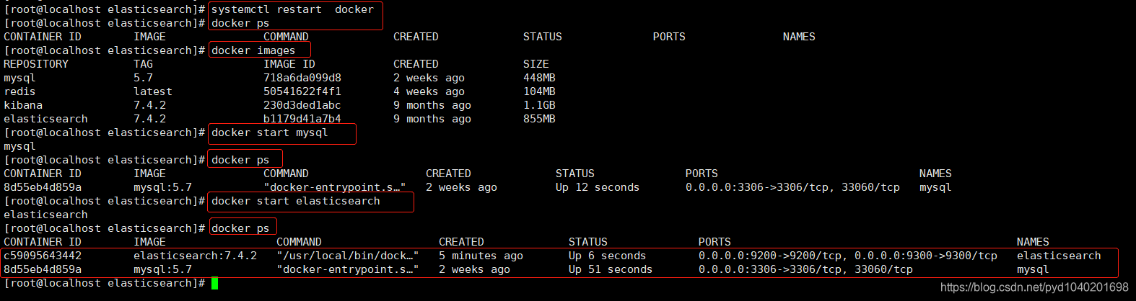The height and width of the screenshot is (301, 1136).
Task: Click the kibana repository name
Action: [23, 105]
